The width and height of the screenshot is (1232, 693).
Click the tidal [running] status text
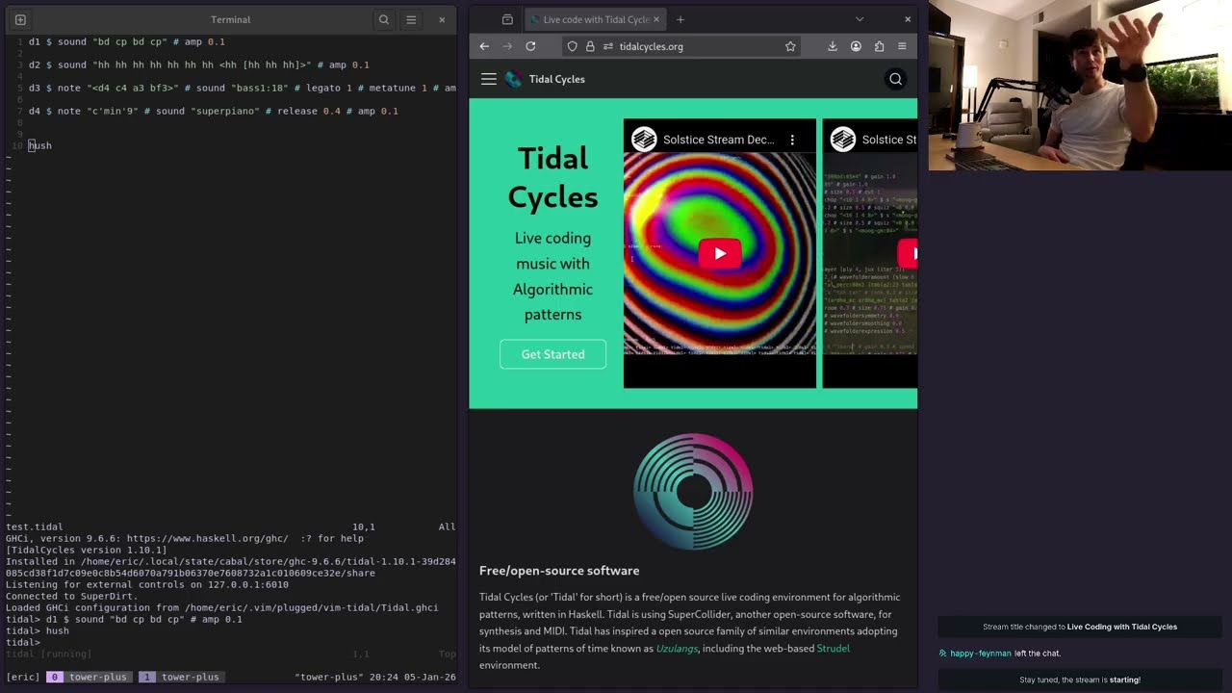48,654
